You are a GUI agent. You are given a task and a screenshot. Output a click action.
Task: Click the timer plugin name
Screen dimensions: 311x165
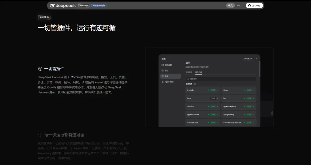[x=226, y=90]
